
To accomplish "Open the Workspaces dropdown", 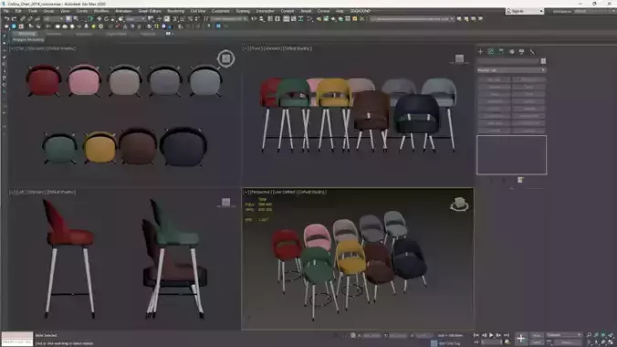I will [x=595, y=11].
